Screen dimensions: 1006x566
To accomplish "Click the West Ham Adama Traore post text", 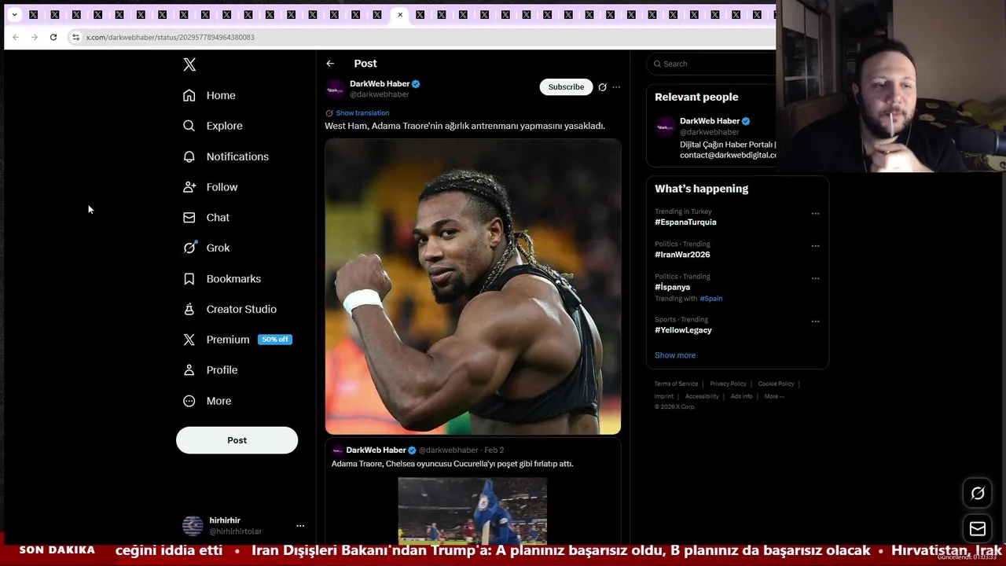I will (x=464, y=126).
